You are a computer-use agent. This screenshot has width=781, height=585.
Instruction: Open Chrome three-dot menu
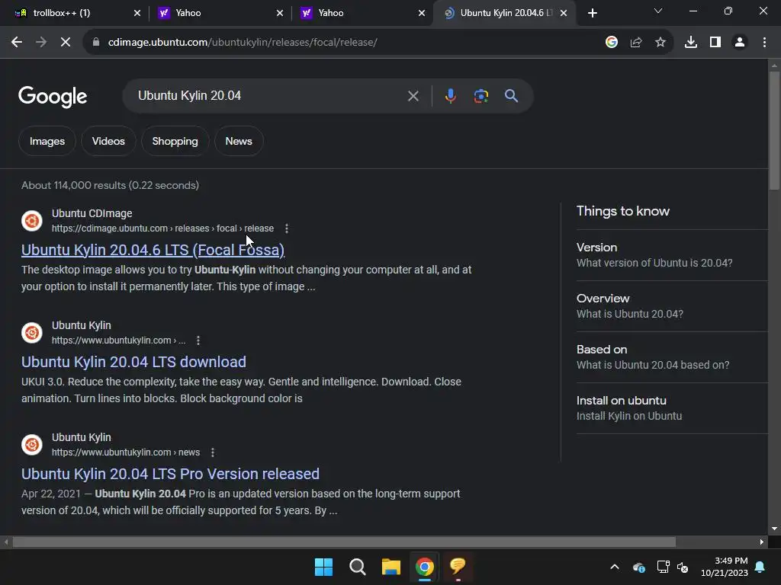764,43
